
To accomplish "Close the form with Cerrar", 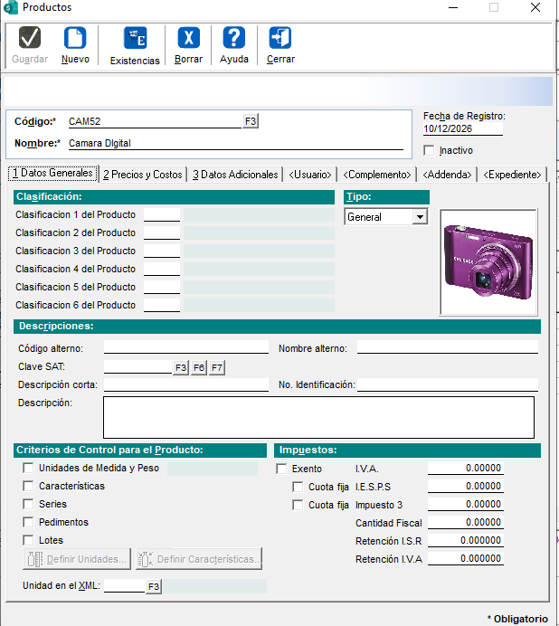I will pyautogui.click(x=280, y=45).
